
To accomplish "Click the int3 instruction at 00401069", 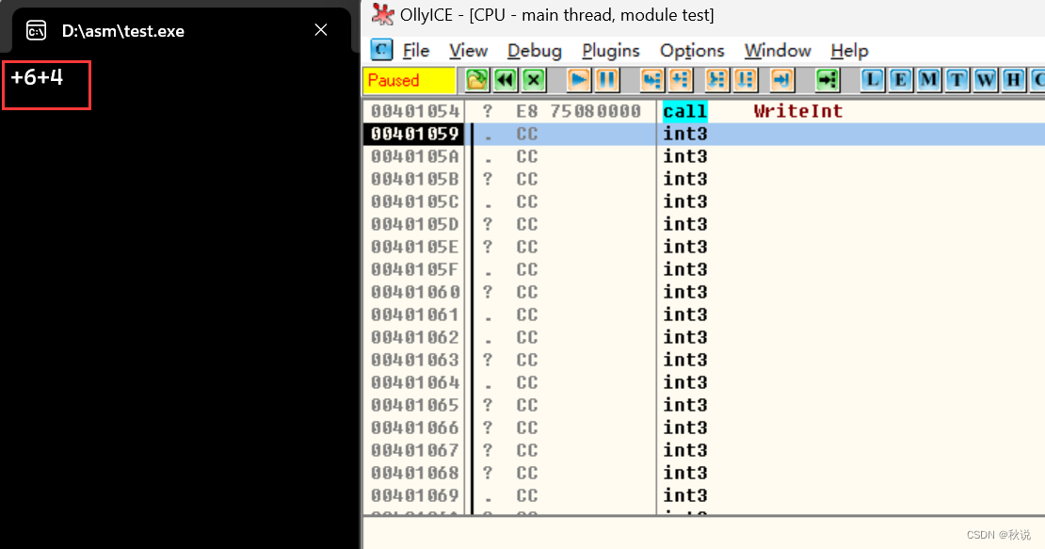I will [x=685, y=496].
